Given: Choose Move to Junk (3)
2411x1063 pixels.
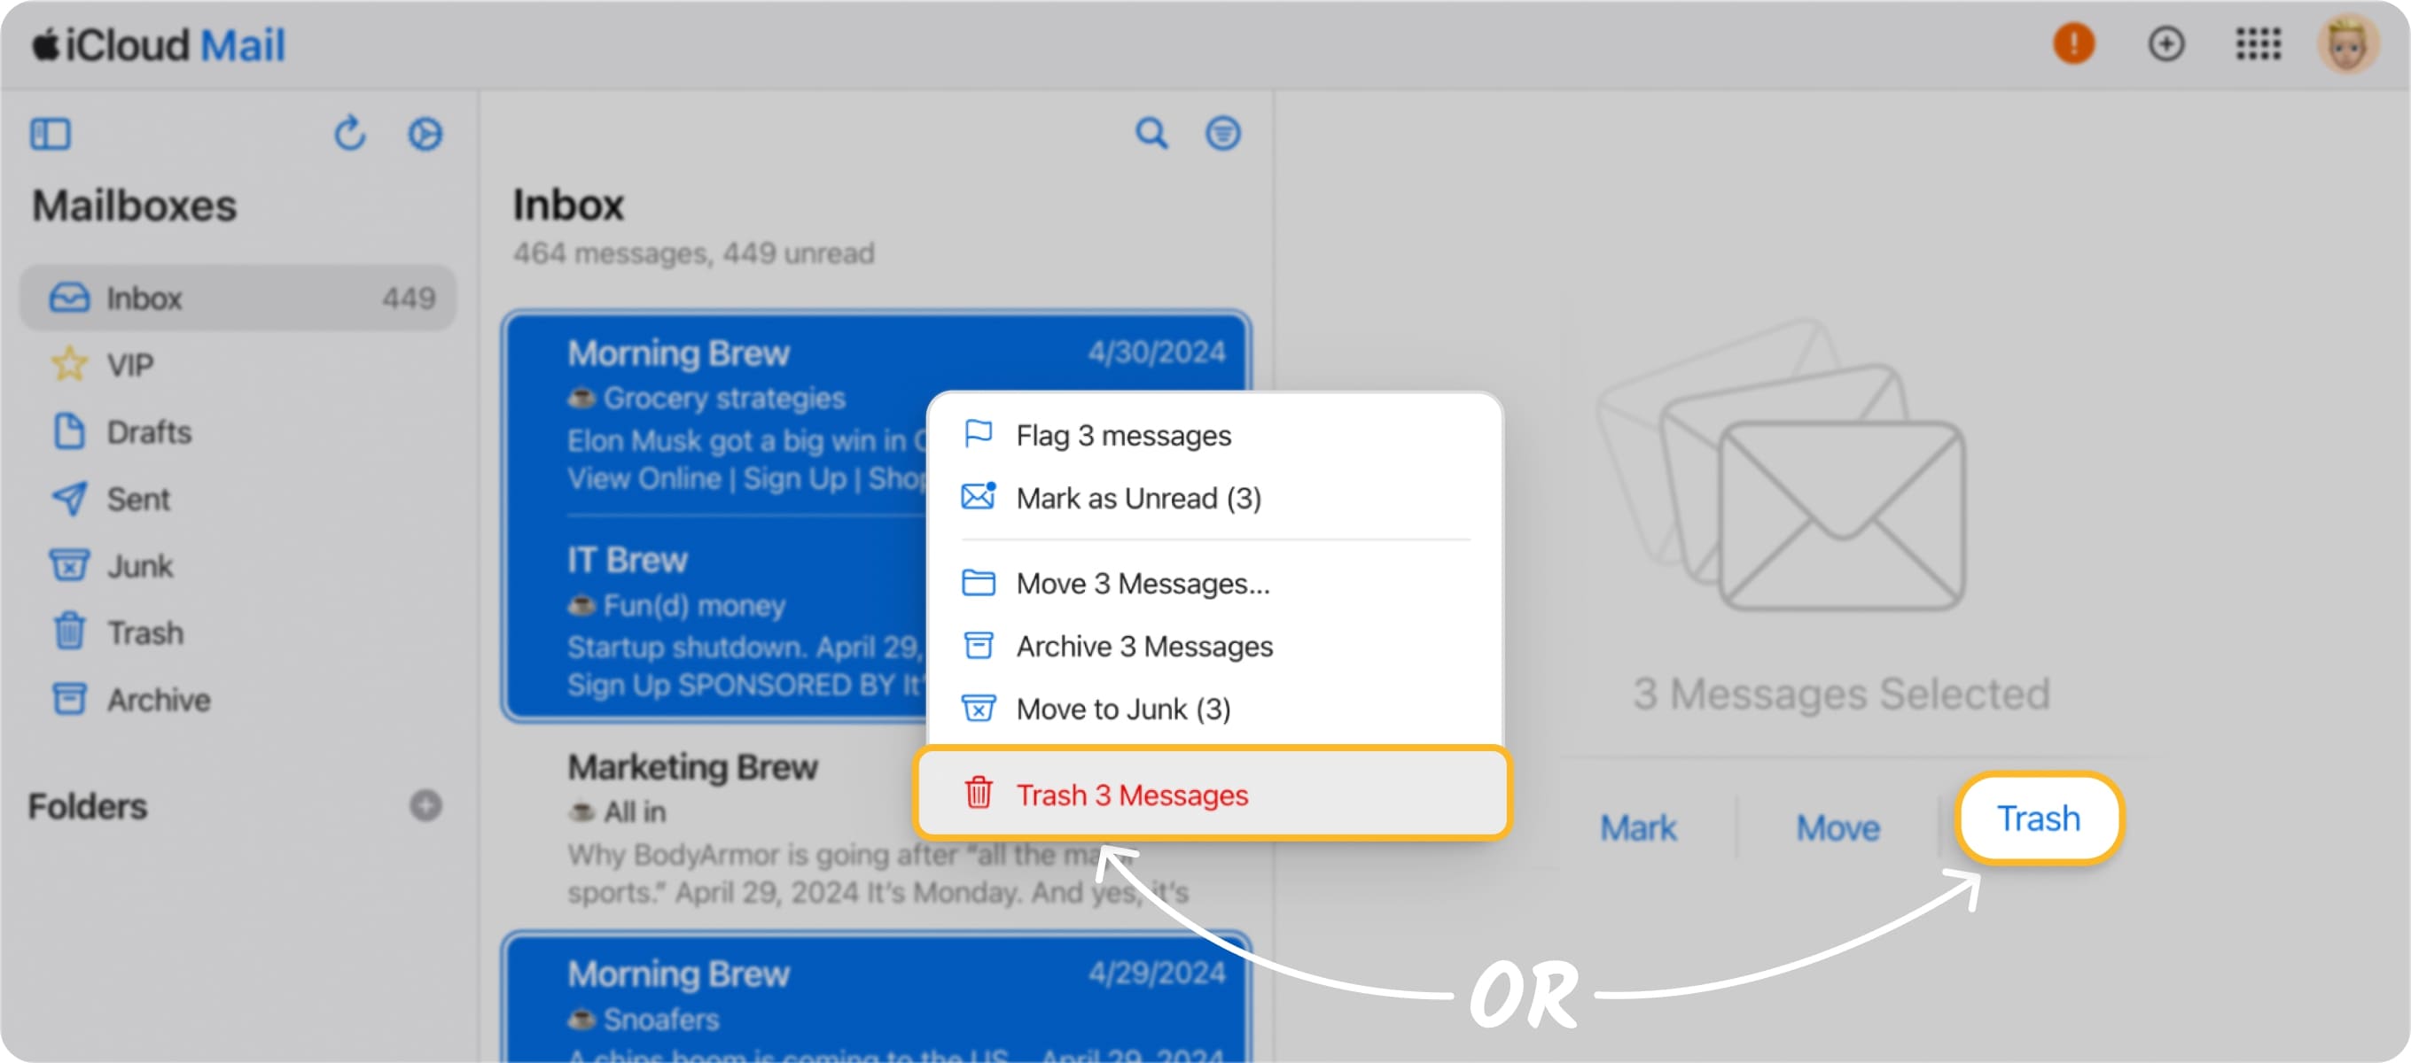Looking at the screenshot, I should pos(1214,709).
